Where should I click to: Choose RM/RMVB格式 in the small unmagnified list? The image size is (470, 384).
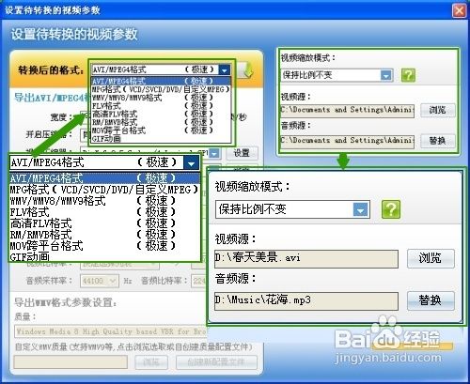(x=161, y=122)
